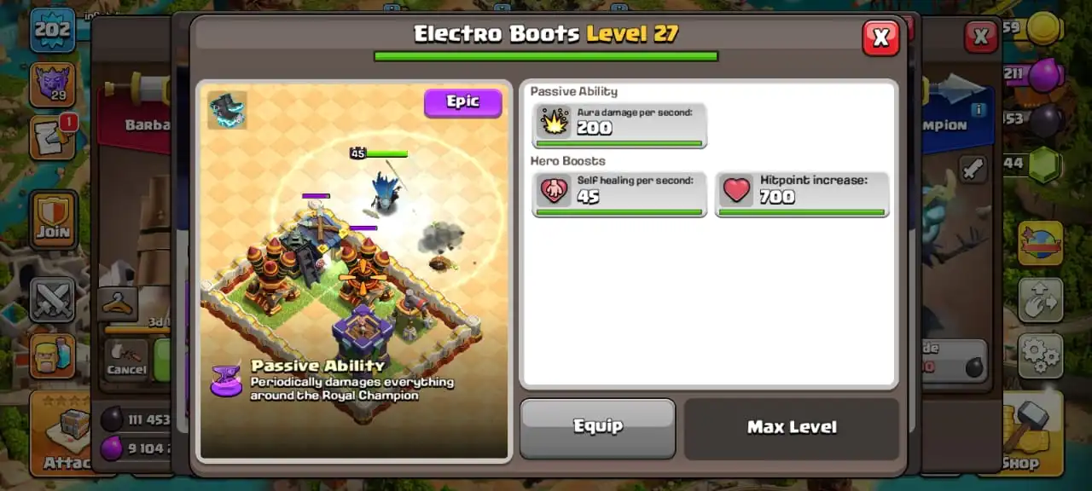
Task: Click the Equip button
Action: click(x=598, y=427)
